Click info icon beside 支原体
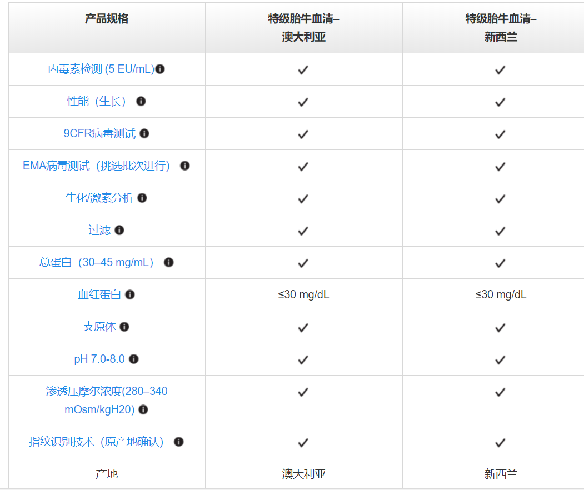 (x=124, y=327)
